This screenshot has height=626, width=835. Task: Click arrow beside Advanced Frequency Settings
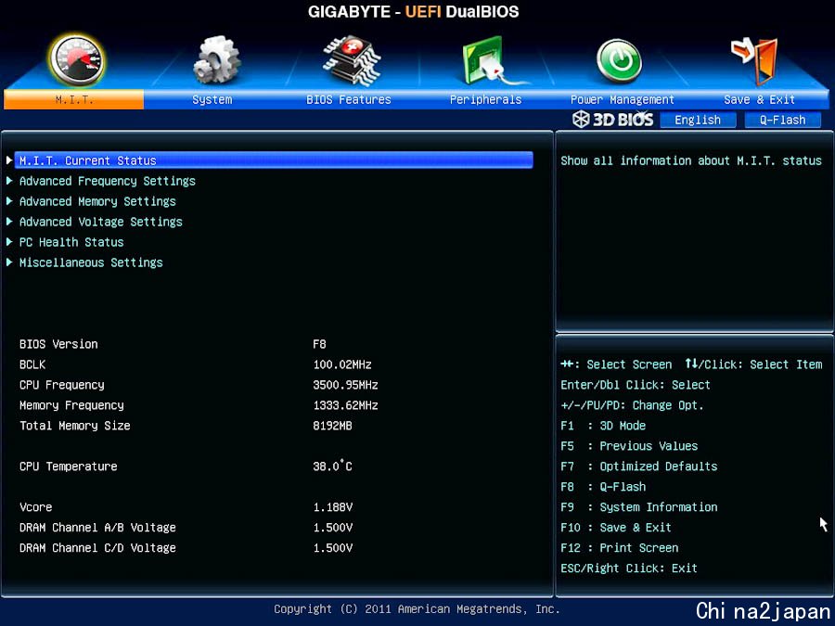pyautogui.click(x=9, y=181)
